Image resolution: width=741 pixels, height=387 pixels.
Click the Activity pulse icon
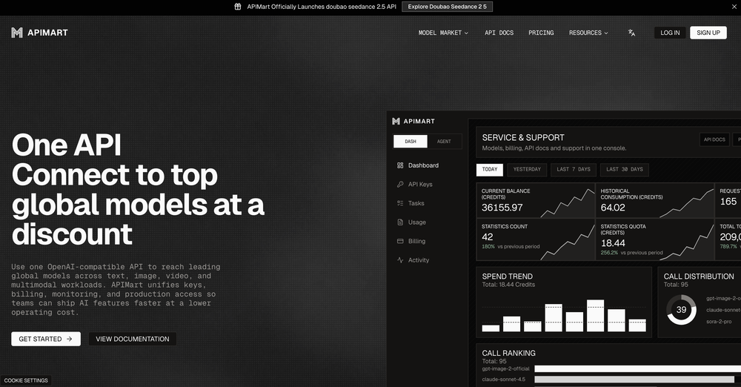tap(400, 259)
